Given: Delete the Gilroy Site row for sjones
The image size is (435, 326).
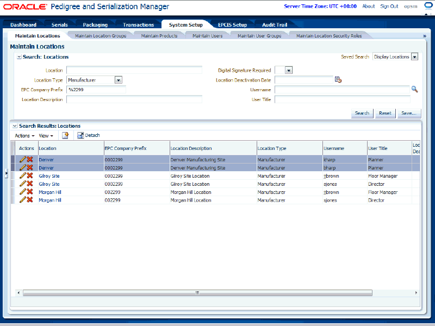Looking at the screenshot, I should [30, 184].
